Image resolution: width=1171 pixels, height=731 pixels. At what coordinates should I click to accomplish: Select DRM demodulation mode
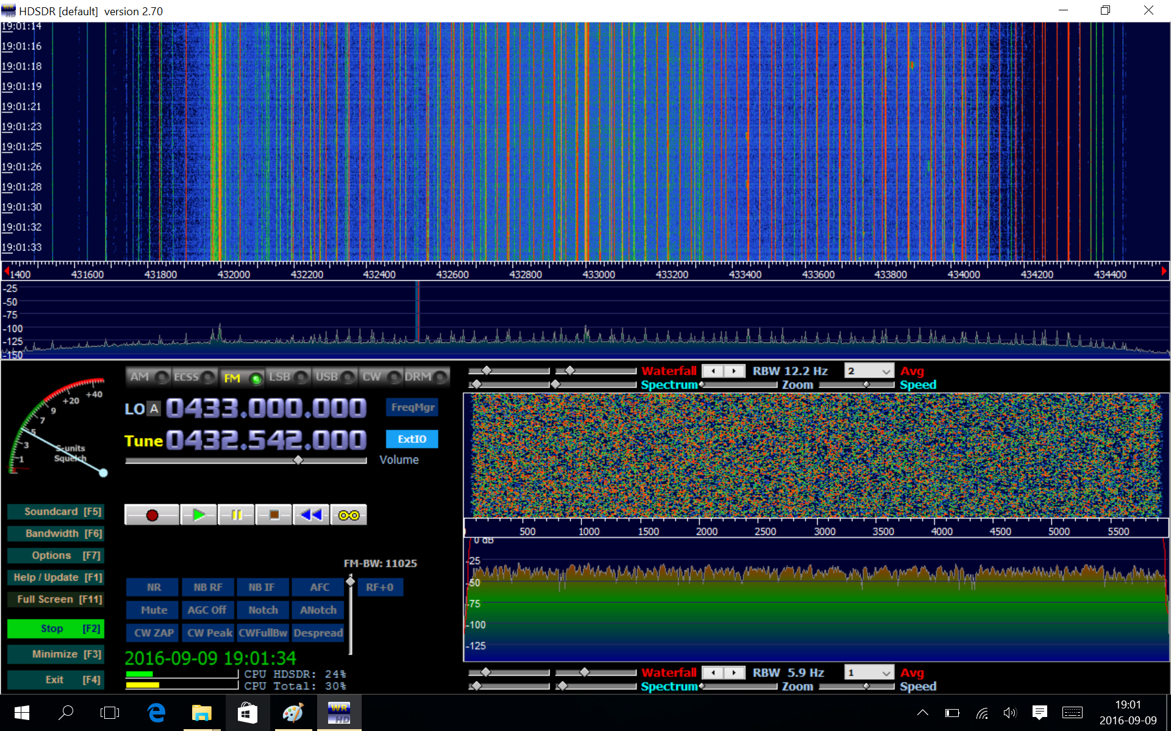tap(427, 377)
